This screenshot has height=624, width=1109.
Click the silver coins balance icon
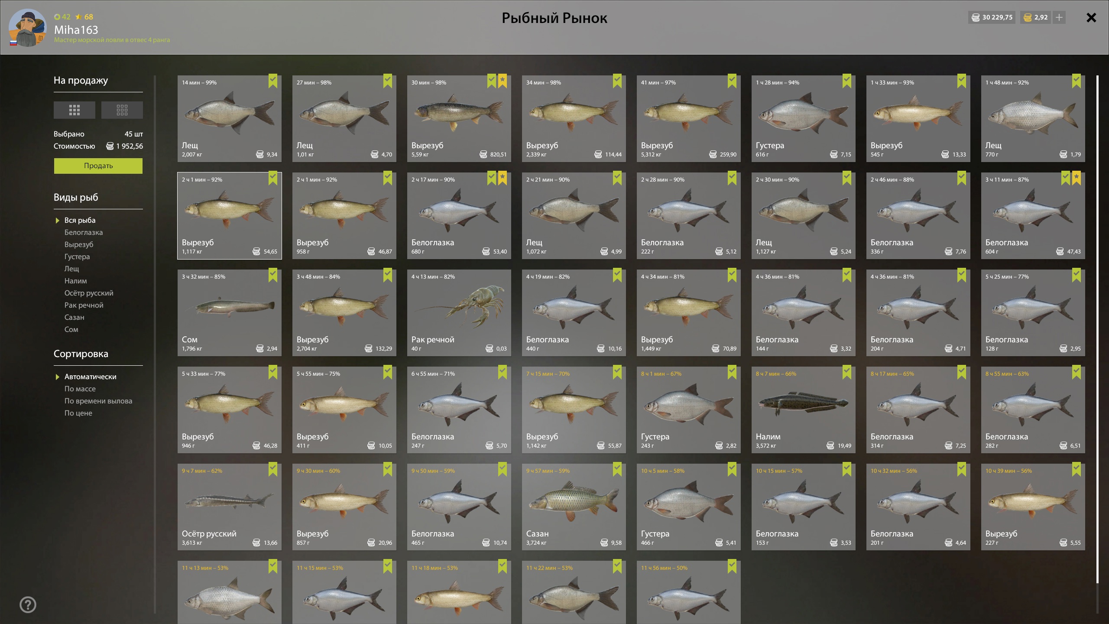(x=976, y=17)
